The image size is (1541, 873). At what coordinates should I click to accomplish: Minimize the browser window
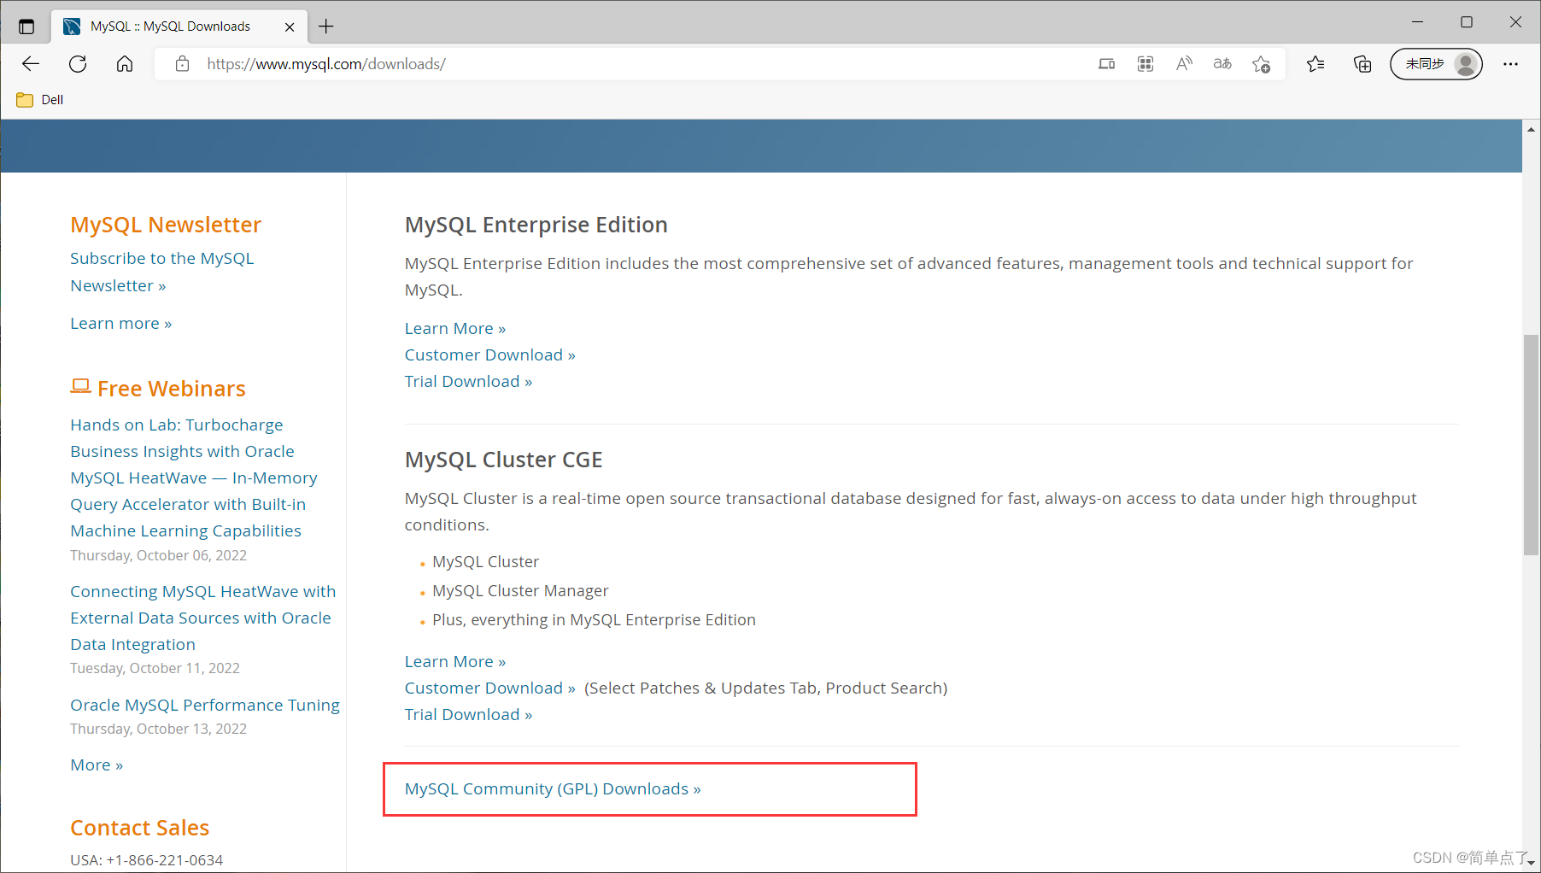click(x=1418, y=22)
